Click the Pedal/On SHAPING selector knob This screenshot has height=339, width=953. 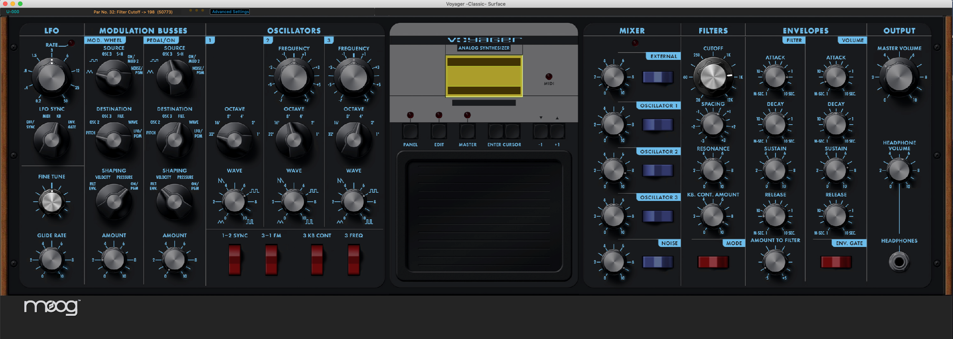point(174,202)
